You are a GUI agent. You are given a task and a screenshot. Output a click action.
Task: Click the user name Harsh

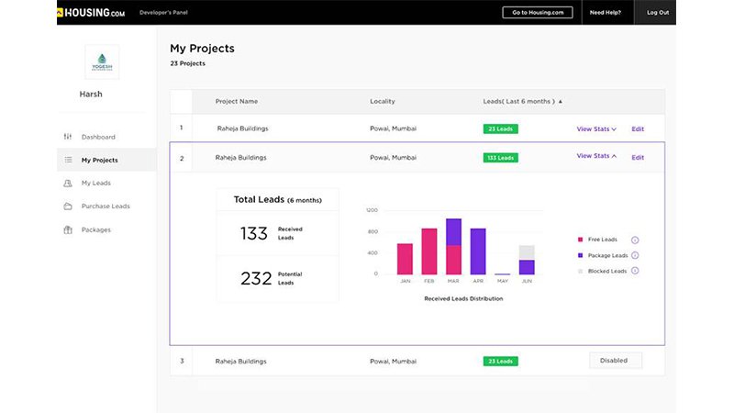91,95
